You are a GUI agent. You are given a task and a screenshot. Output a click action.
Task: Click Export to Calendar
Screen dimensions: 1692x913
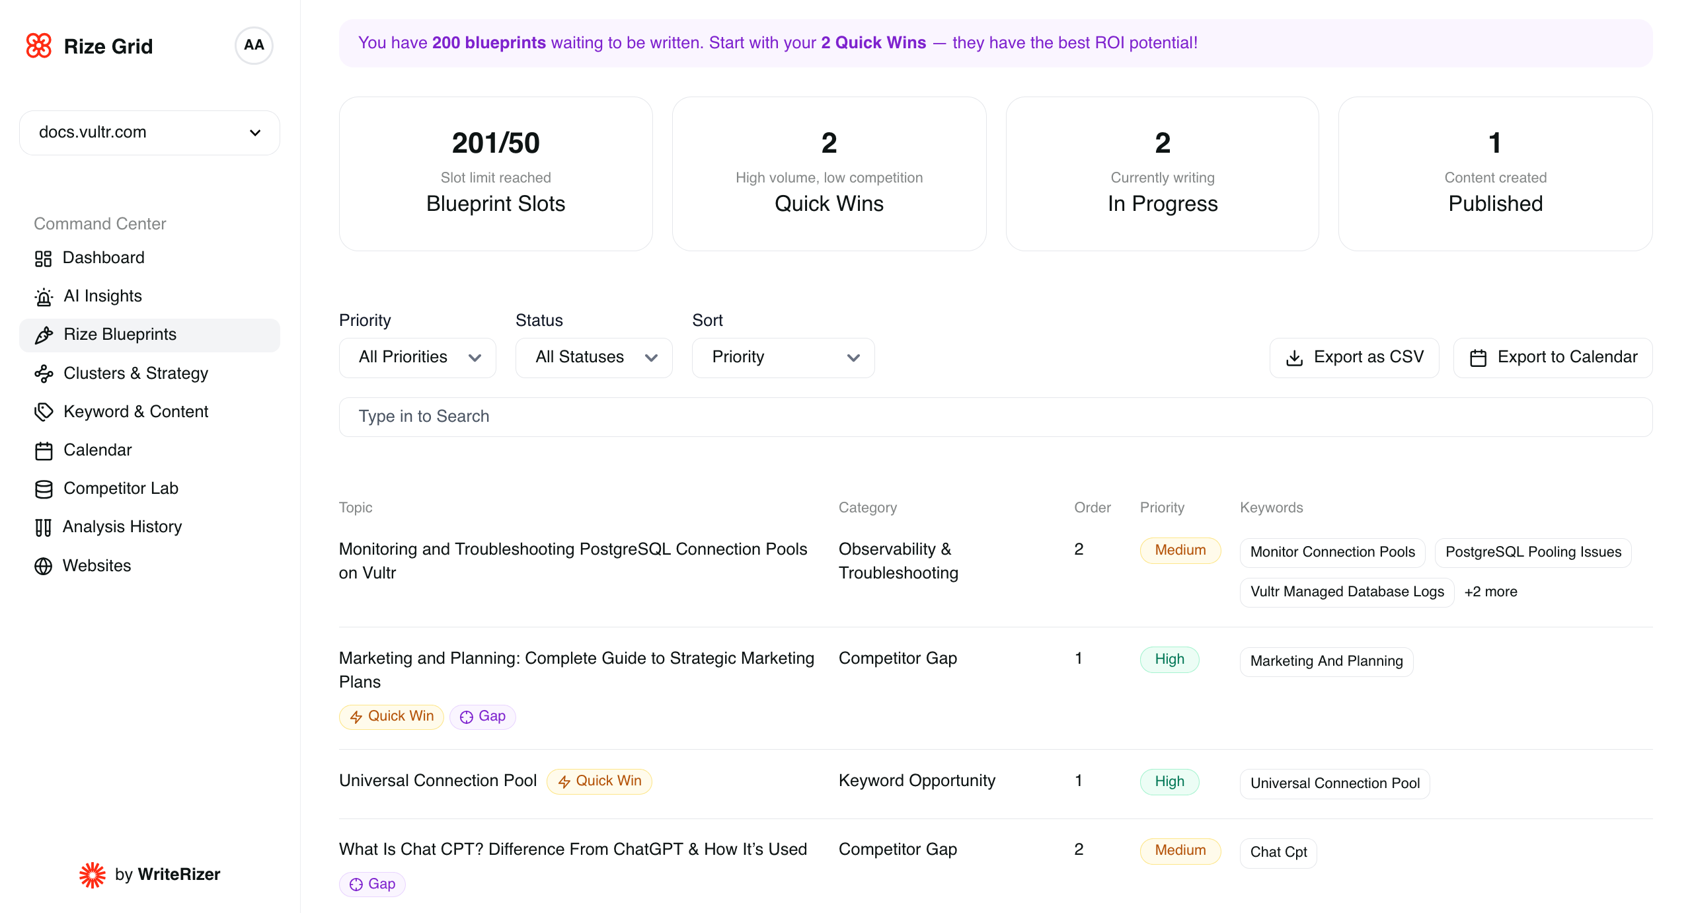1553,357
